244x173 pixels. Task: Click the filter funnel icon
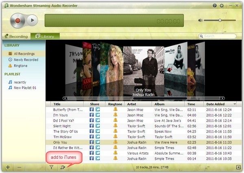51,167
